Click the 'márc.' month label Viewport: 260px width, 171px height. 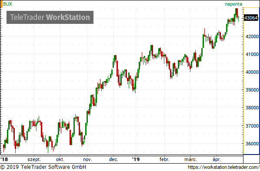(190, 159)
